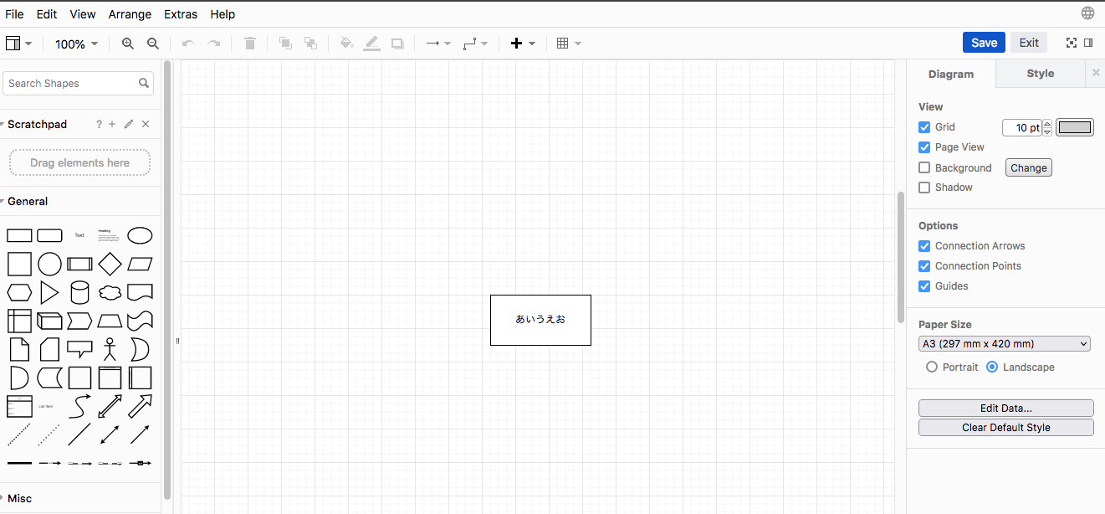Open the View layout dropdown in toolbar
The image size is (1105, 514).
pyautogui.click(x=19, y=44)
